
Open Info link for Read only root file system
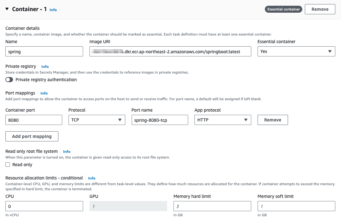point(67,152)
